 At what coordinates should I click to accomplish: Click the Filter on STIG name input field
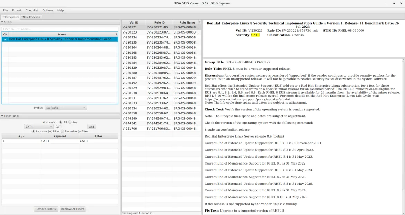coord(59,29)
